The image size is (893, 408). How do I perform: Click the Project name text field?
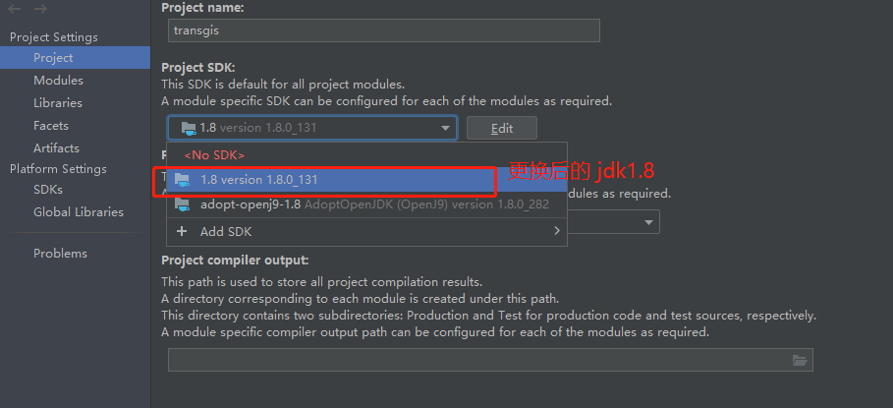(x=380, y=30)
